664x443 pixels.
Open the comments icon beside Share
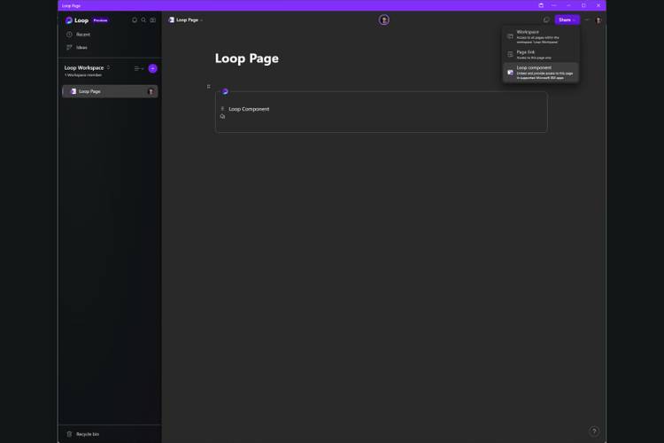[546, 19]
